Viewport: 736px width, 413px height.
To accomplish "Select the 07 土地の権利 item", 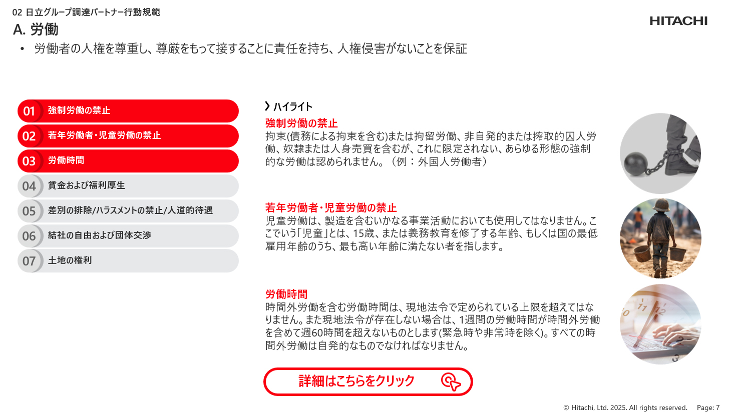I will click(128, 261).
